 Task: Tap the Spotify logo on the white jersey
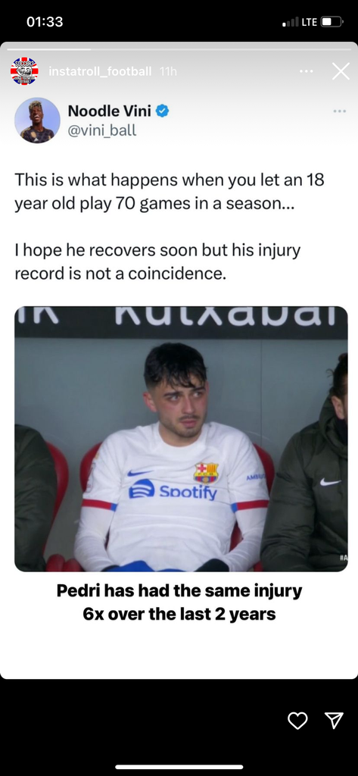[x=173, y=490]
